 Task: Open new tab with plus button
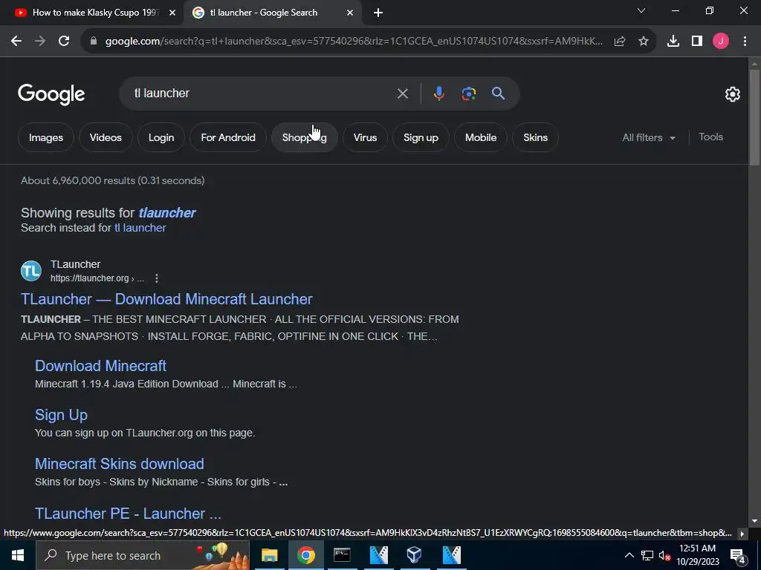(378, 13)
